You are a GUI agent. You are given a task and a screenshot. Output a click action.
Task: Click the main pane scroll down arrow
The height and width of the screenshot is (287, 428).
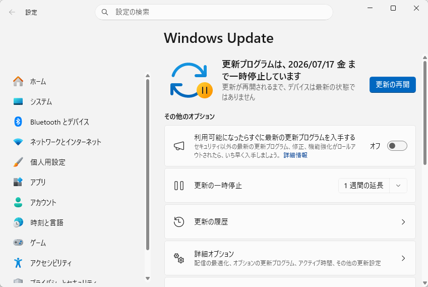click(425, 283)
